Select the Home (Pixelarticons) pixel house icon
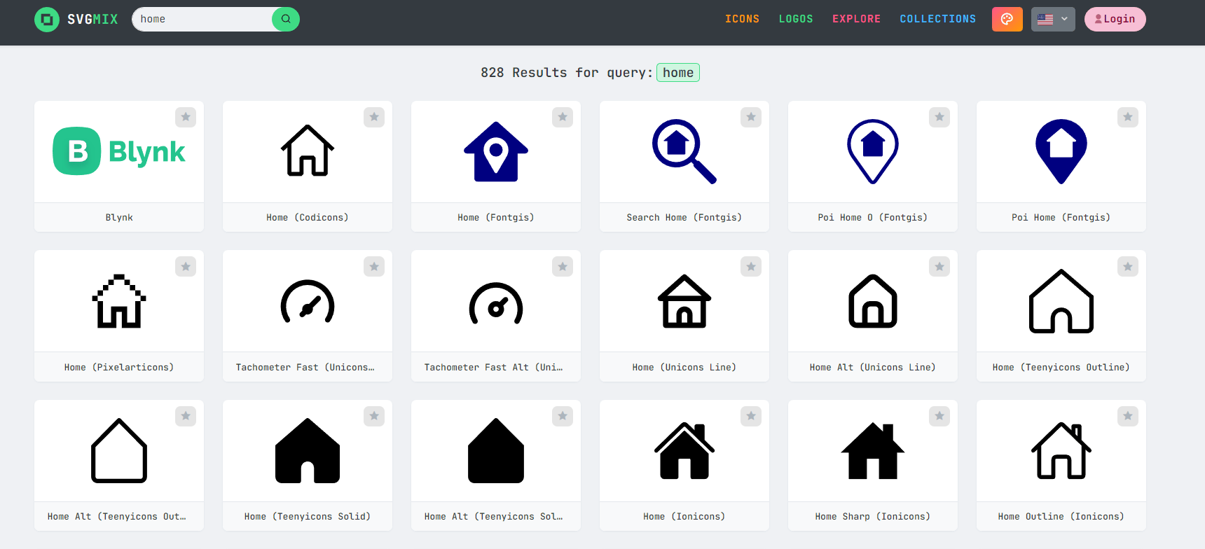 coord(119,301)
